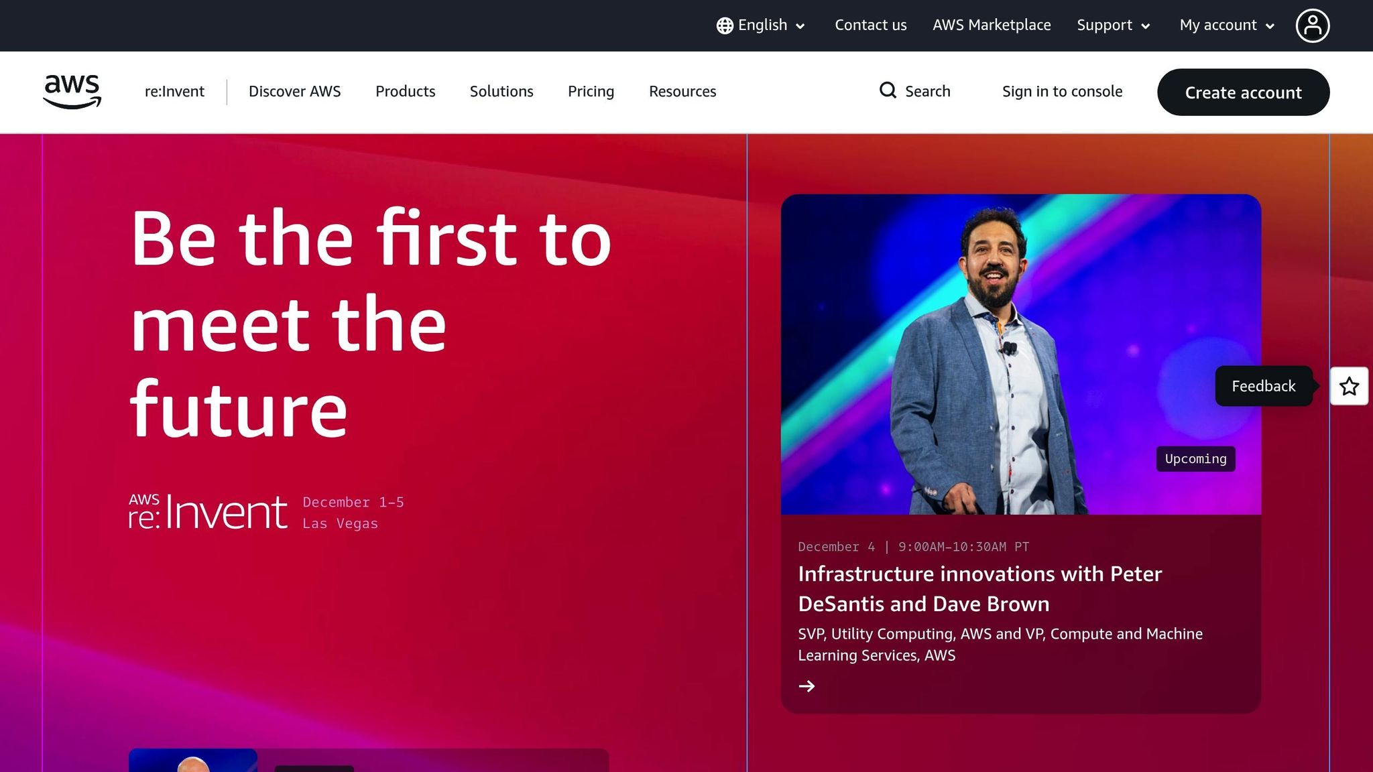Open the user profile avatar icon
The image size is (1373, 772).
[x=1312, y=25]
